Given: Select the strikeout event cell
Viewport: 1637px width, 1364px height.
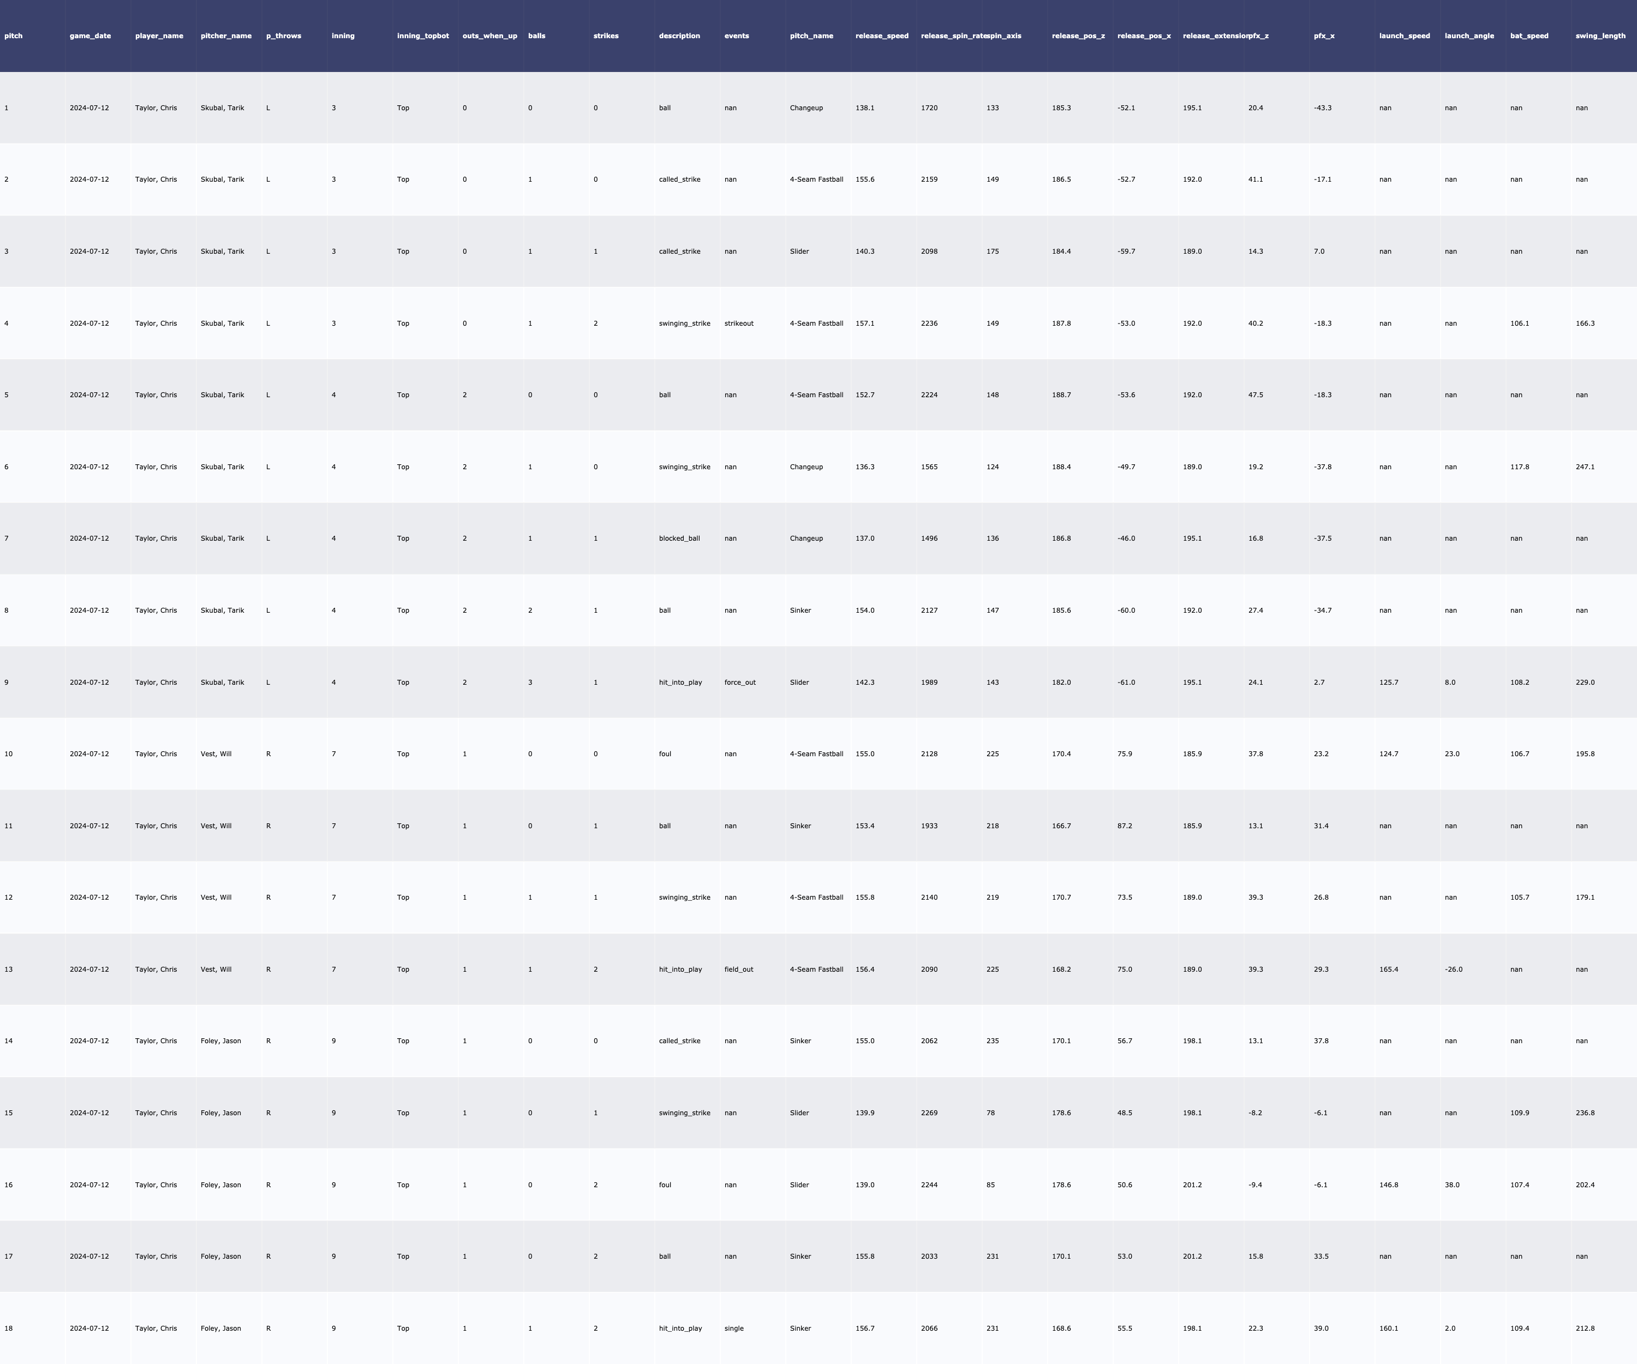Looking at the screenshot, I should [x=738, y=324].
